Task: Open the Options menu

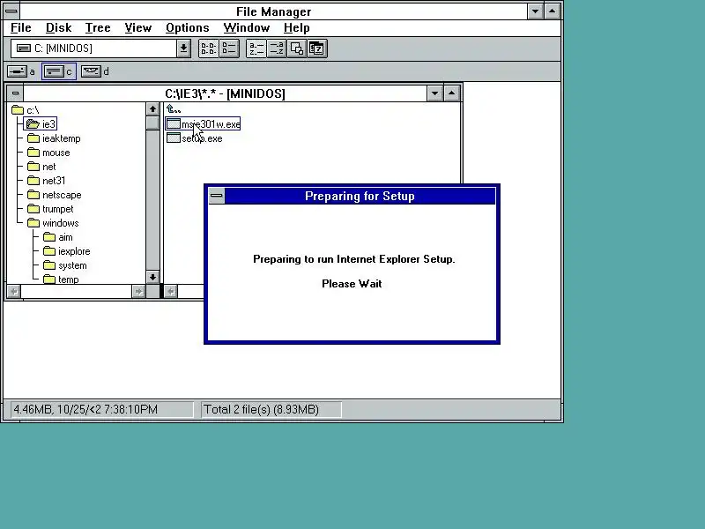Action: coord(188,28)
